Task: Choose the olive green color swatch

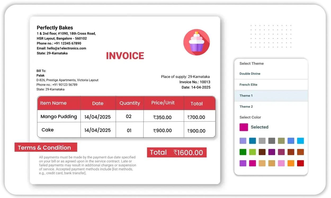Action: [281, 141]
